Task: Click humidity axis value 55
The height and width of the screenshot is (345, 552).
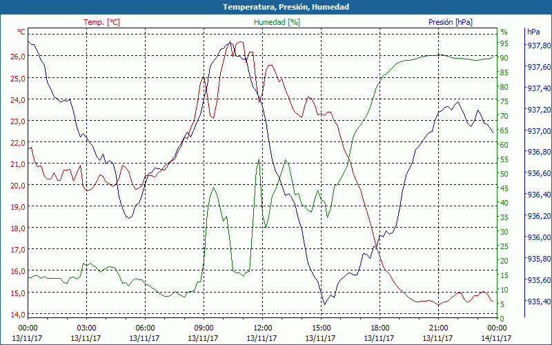Action: click(x=504, y=159)
